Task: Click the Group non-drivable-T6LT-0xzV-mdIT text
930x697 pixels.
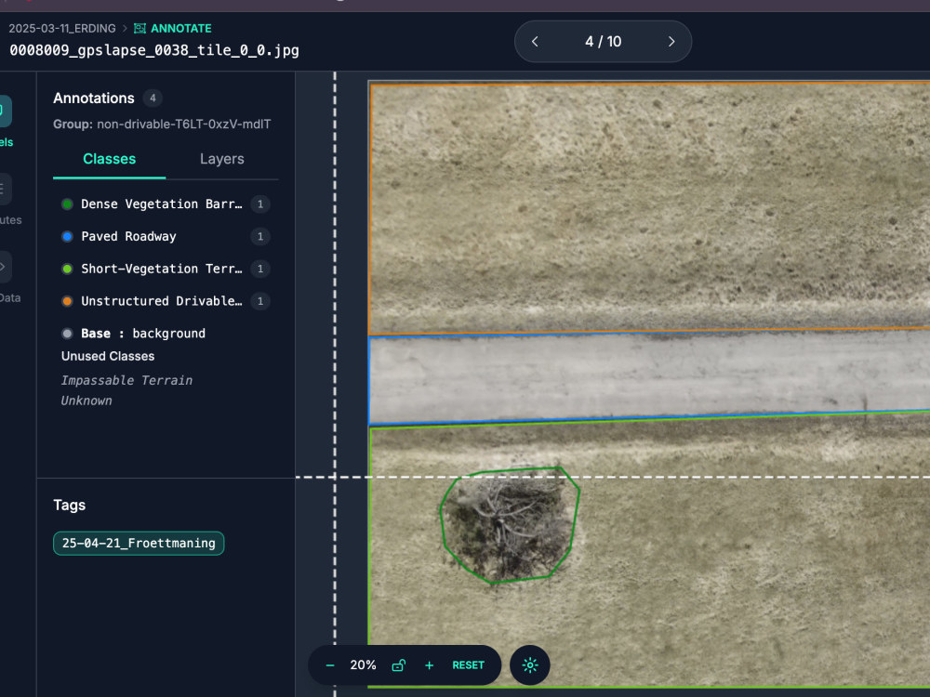Action: coord(162,124)
